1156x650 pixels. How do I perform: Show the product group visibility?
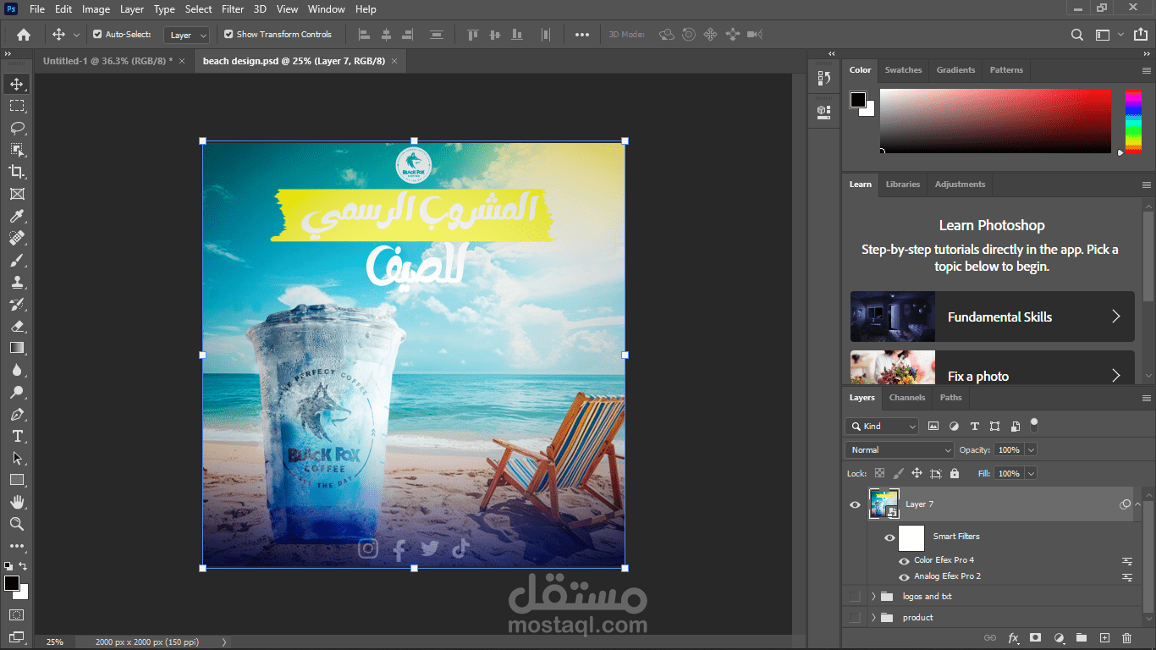[x=855, y=618]
